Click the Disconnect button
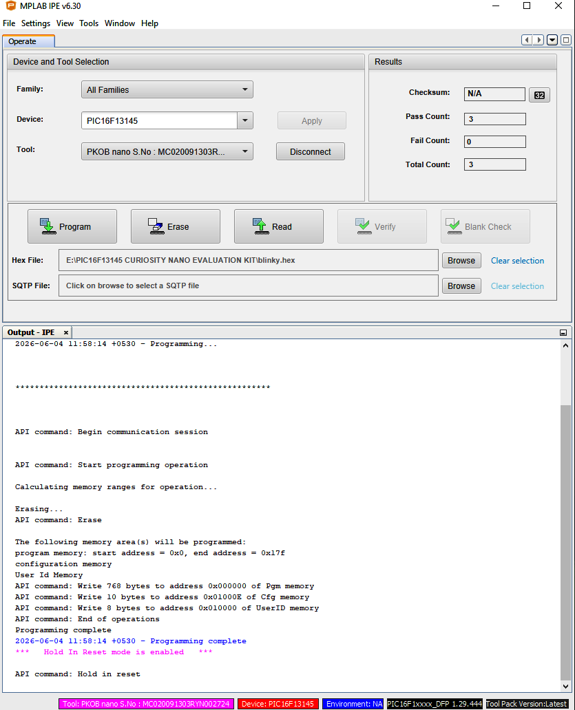 point(311,151)
